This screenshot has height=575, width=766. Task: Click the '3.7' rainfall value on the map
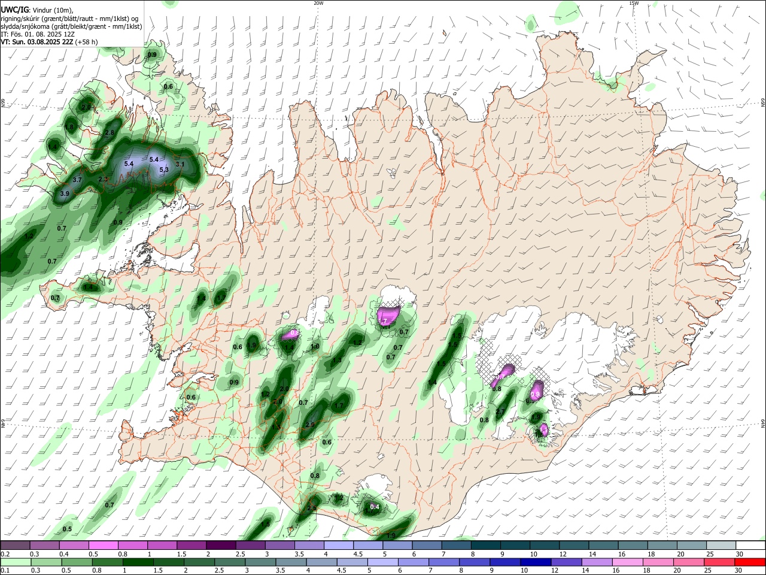point(77,180)
